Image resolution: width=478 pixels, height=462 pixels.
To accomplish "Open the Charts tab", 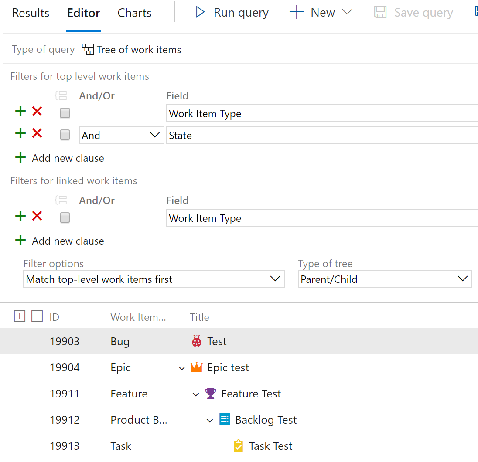I will pyautogui.click(x=134, y=13).
